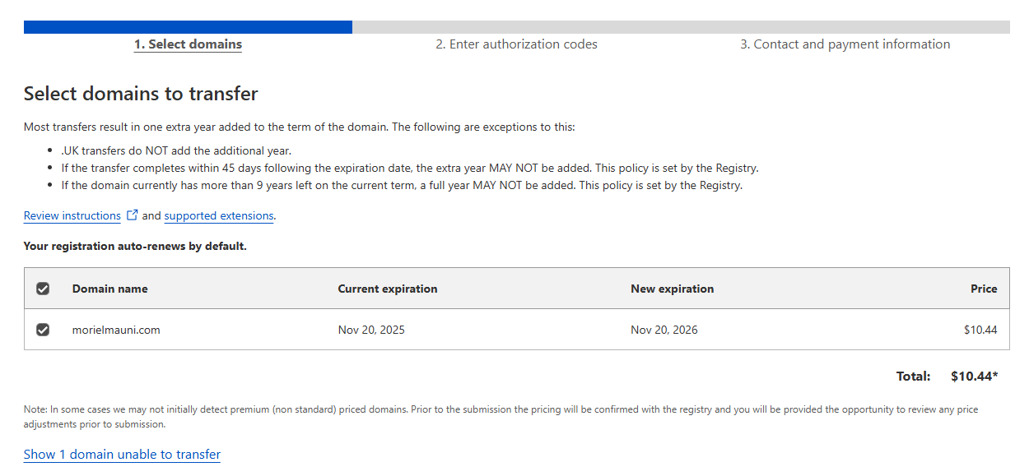Go to step 3 Contact and payment information

coord(845,44)
